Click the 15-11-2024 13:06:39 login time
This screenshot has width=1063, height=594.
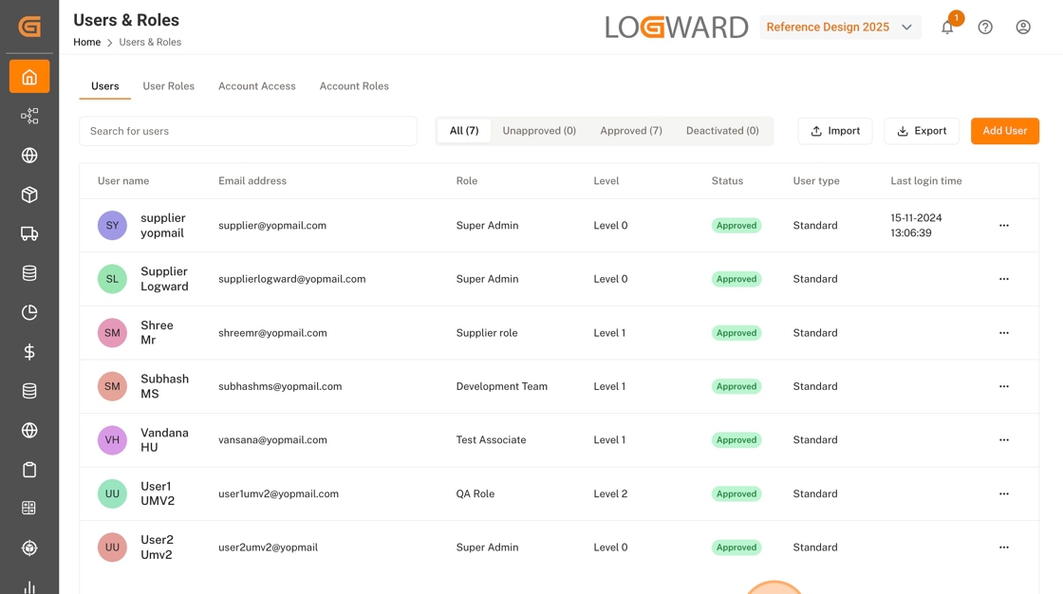(x=916, y=225)
